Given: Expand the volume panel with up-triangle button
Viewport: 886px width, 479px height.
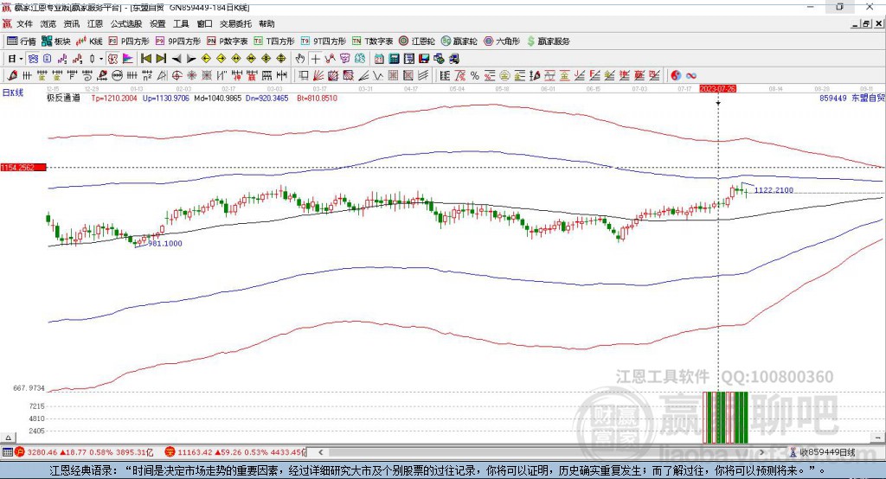Looking at the screenshot, I should click(8, 437).
